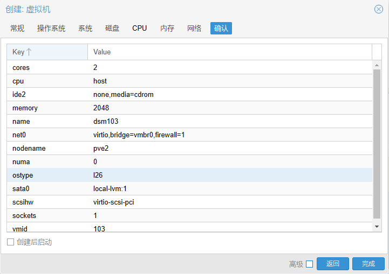Click the value 'host'

(x=100, y=81)
